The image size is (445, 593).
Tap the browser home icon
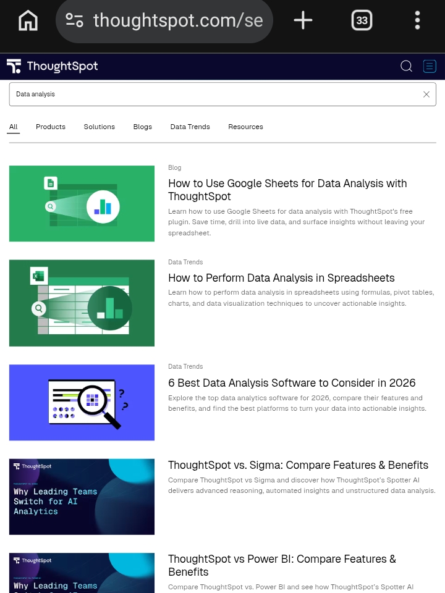click(28, 20)
